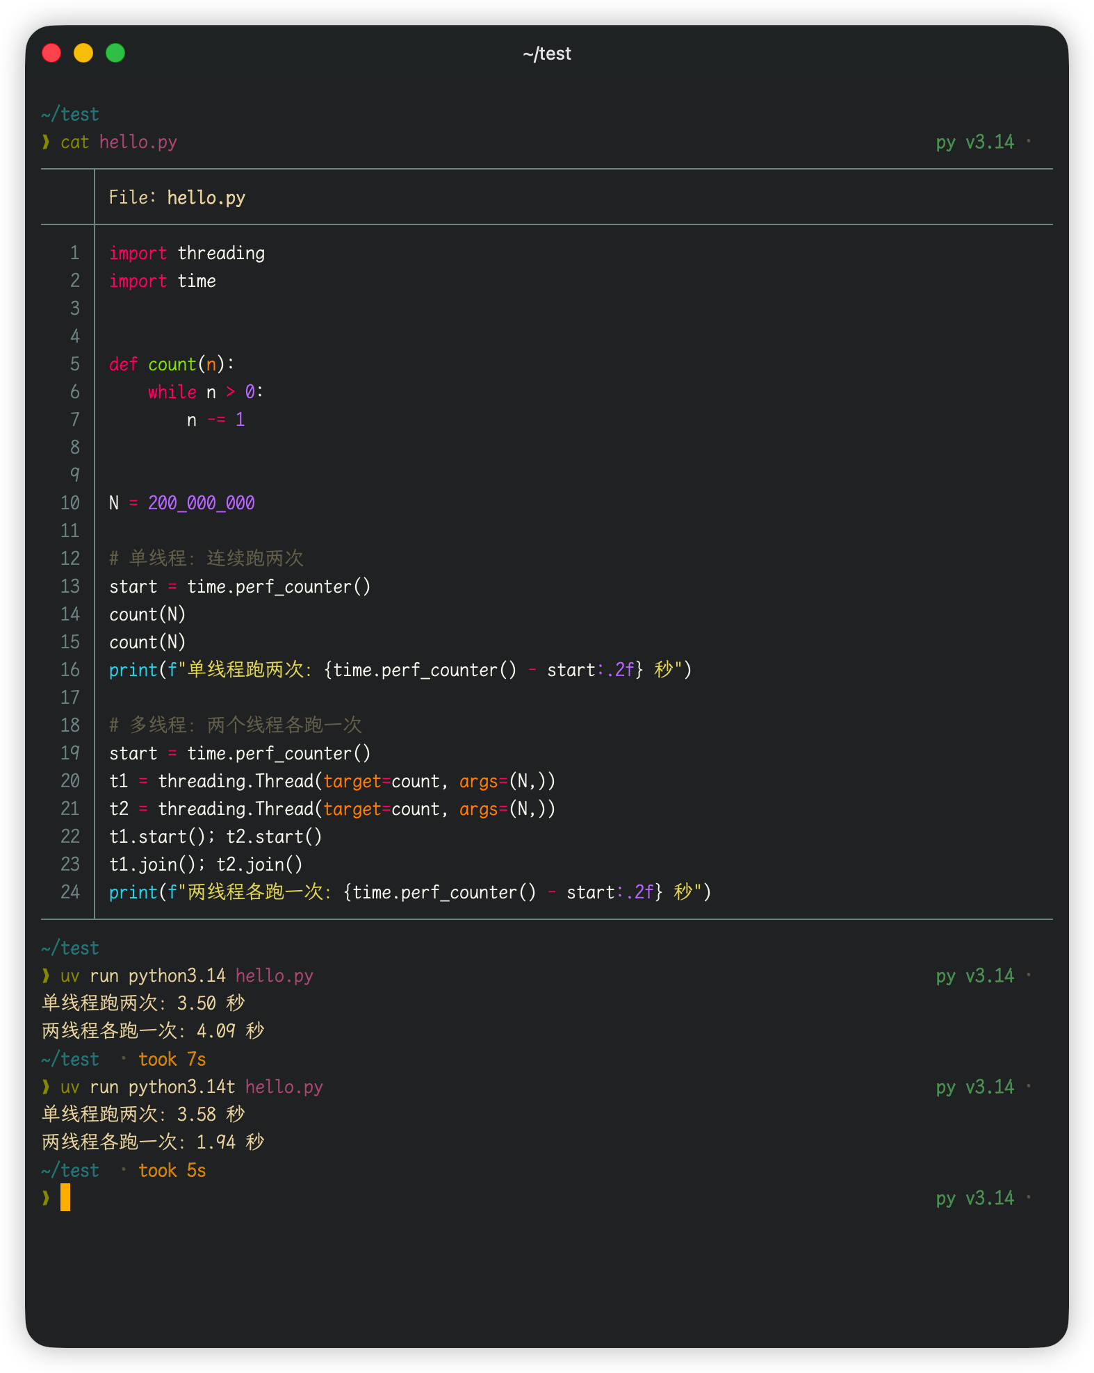Viewport: 1094px width, 1373px height.
Task: Click the red close window button
Action: (51, 53)
